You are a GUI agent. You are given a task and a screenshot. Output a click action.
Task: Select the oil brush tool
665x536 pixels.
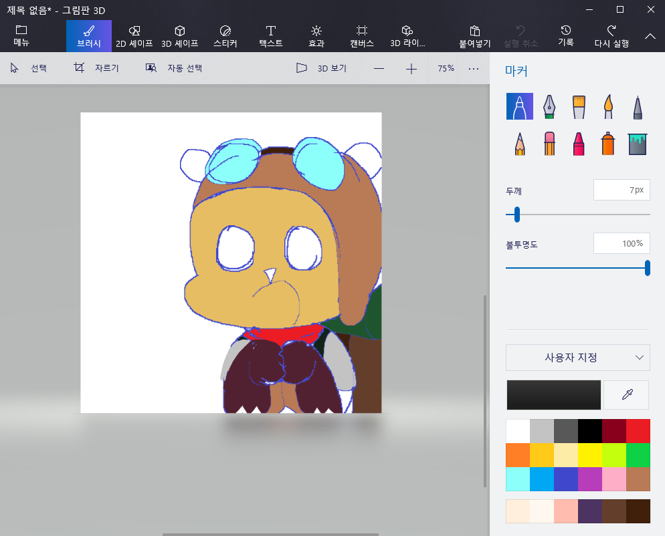[579, 106]
